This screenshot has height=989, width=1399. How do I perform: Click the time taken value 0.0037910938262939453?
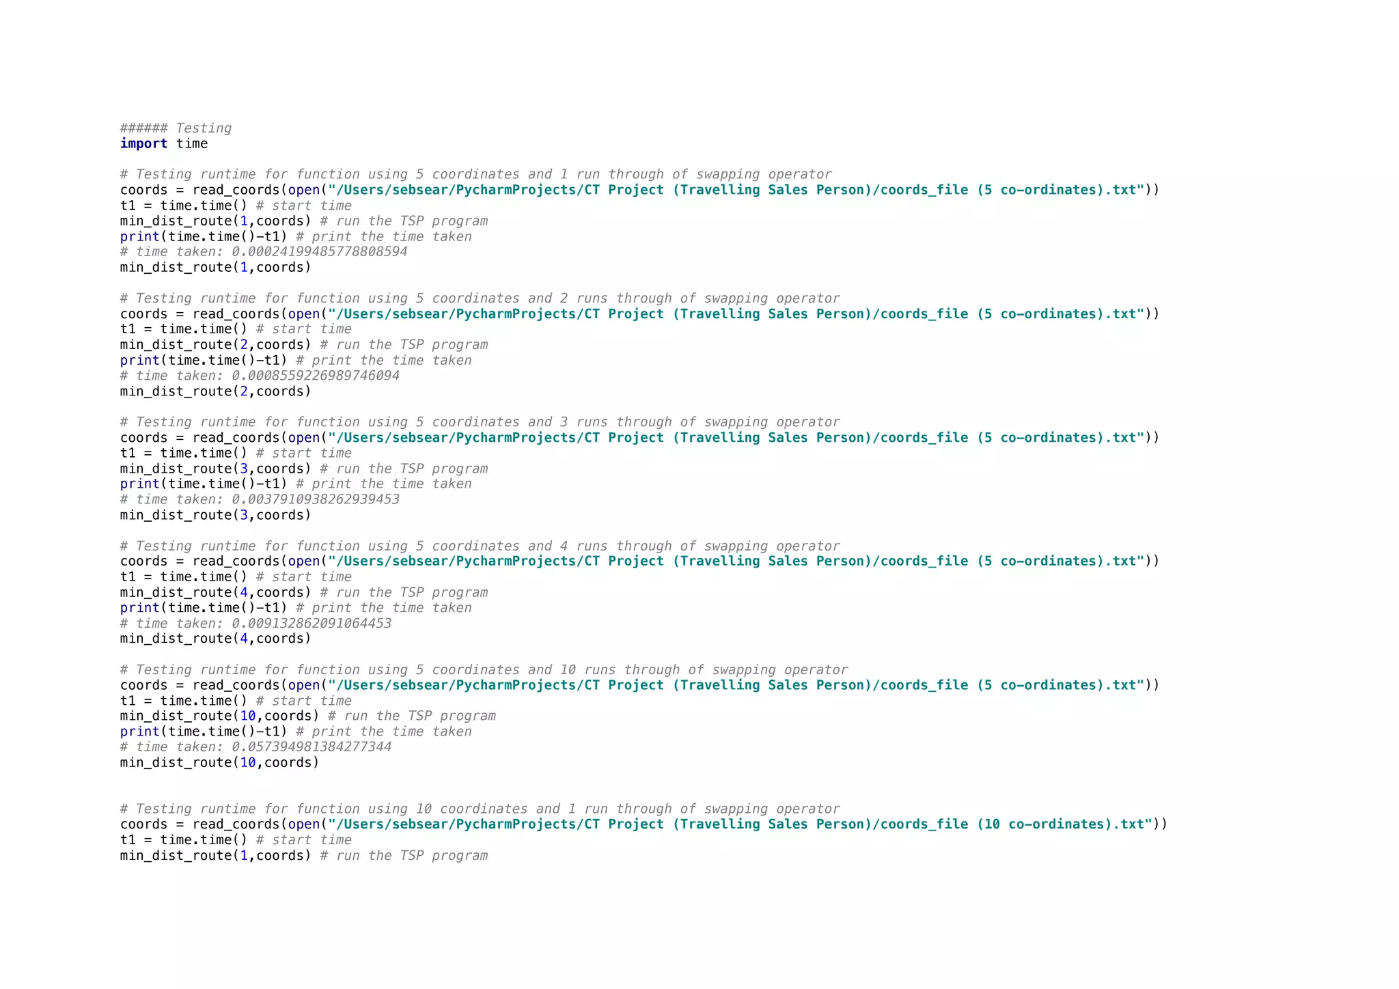point(316,499)
